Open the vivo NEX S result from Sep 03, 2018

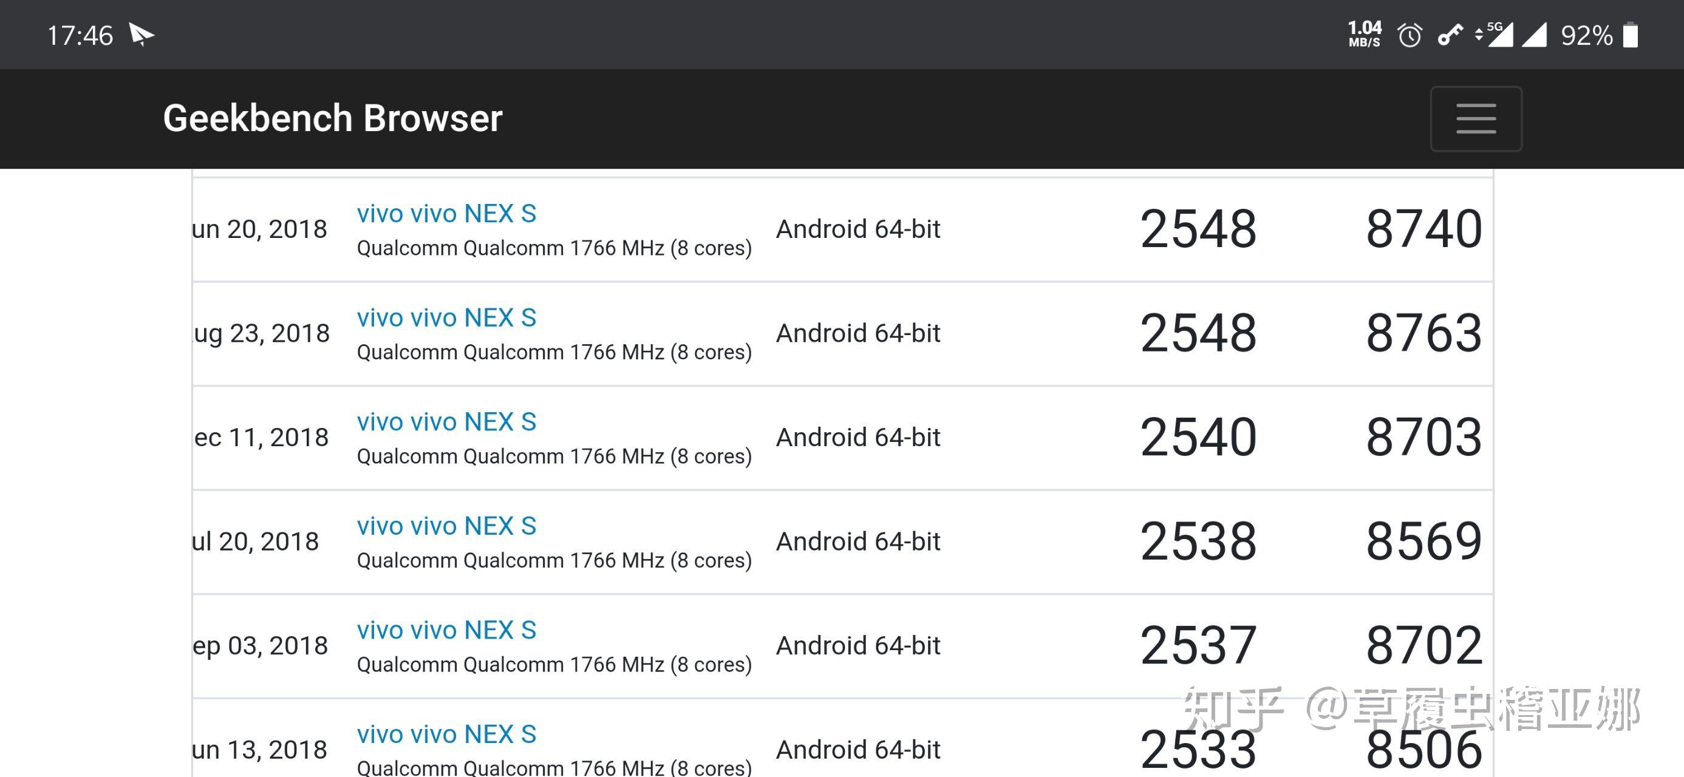click(446, 630)
